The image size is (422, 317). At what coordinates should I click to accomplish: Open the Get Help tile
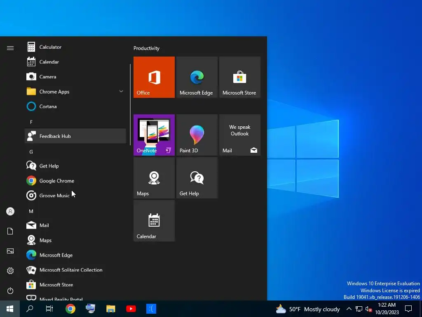pos(197,178)
